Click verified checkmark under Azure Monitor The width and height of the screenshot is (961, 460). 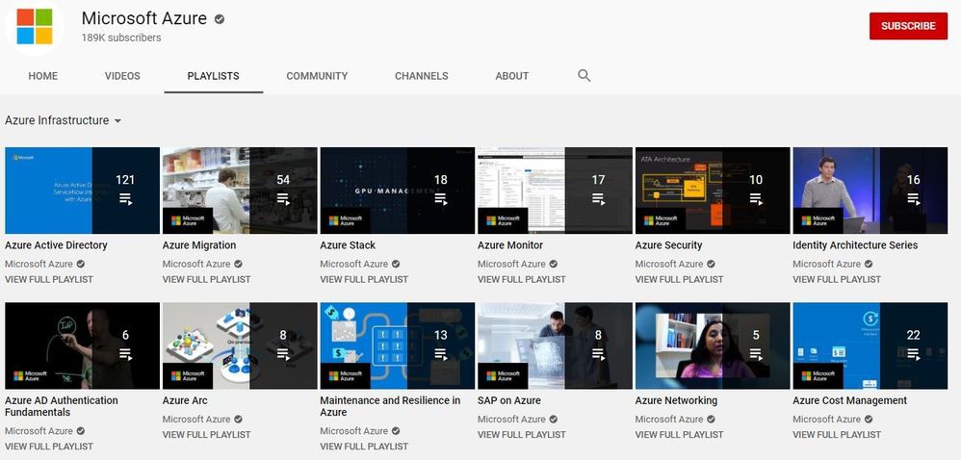553,264
